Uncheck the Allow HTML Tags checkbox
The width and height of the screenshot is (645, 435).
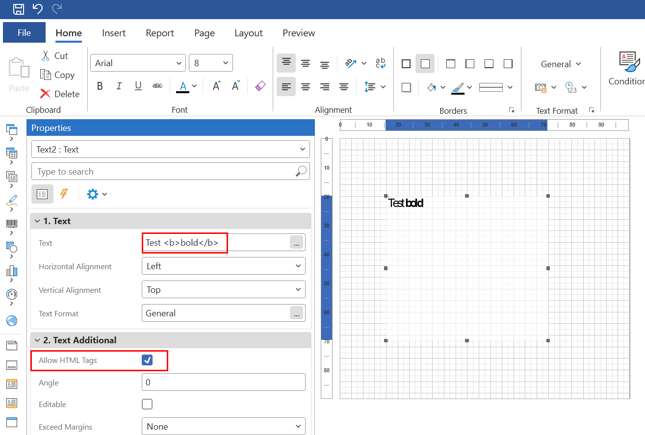(x=147, y=360)
